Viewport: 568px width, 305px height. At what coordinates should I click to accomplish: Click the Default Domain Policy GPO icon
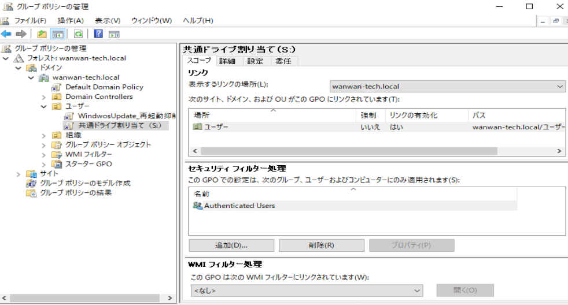click(57, 87)
